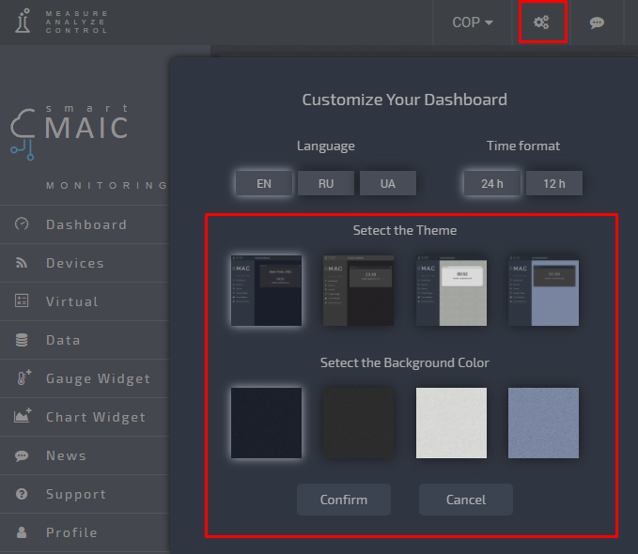Click the Support question mark icon

(x=22, y=494)
